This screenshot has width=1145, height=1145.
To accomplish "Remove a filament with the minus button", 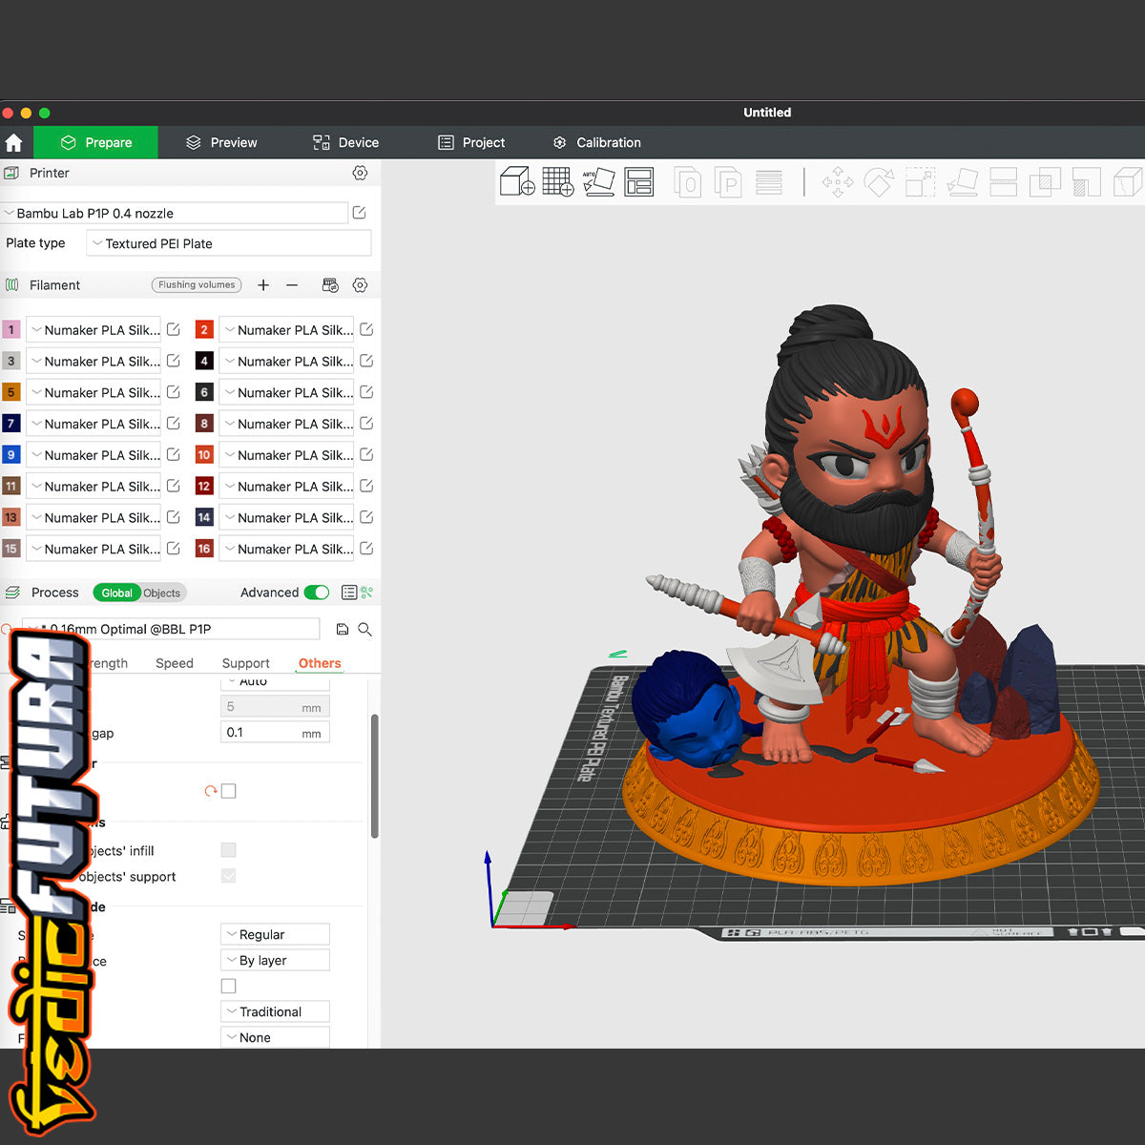I will click(292, 285).
